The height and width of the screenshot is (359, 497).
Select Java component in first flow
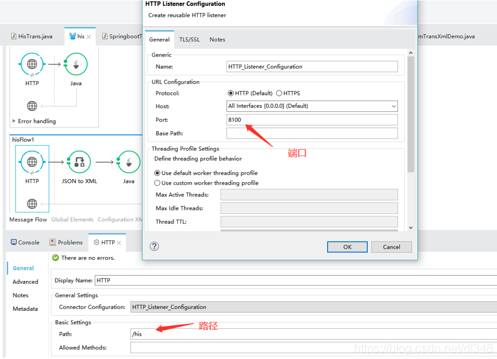coord(76,64)
